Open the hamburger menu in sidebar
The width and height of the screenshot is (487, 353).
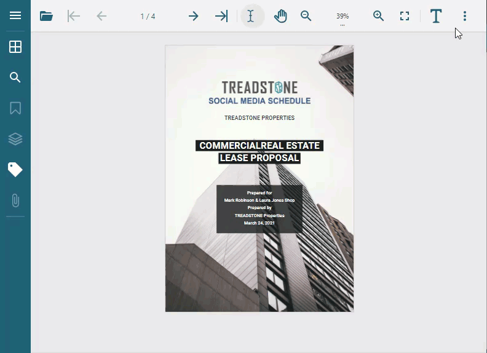click(x=15, y=15)
